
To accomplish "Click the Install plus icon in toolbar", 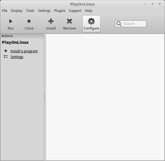I will (x=51, y=21).
